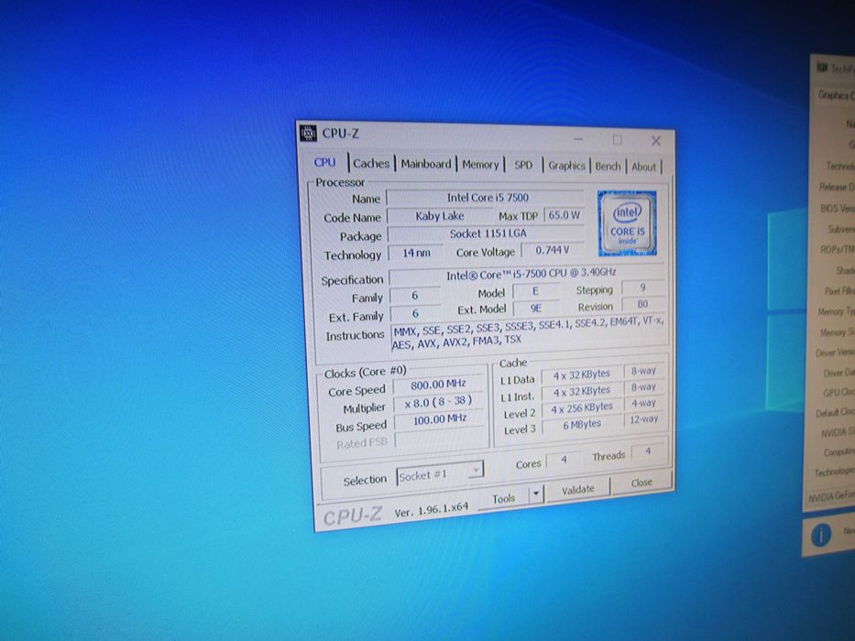Click the info icon in the right window

point(821,536)
